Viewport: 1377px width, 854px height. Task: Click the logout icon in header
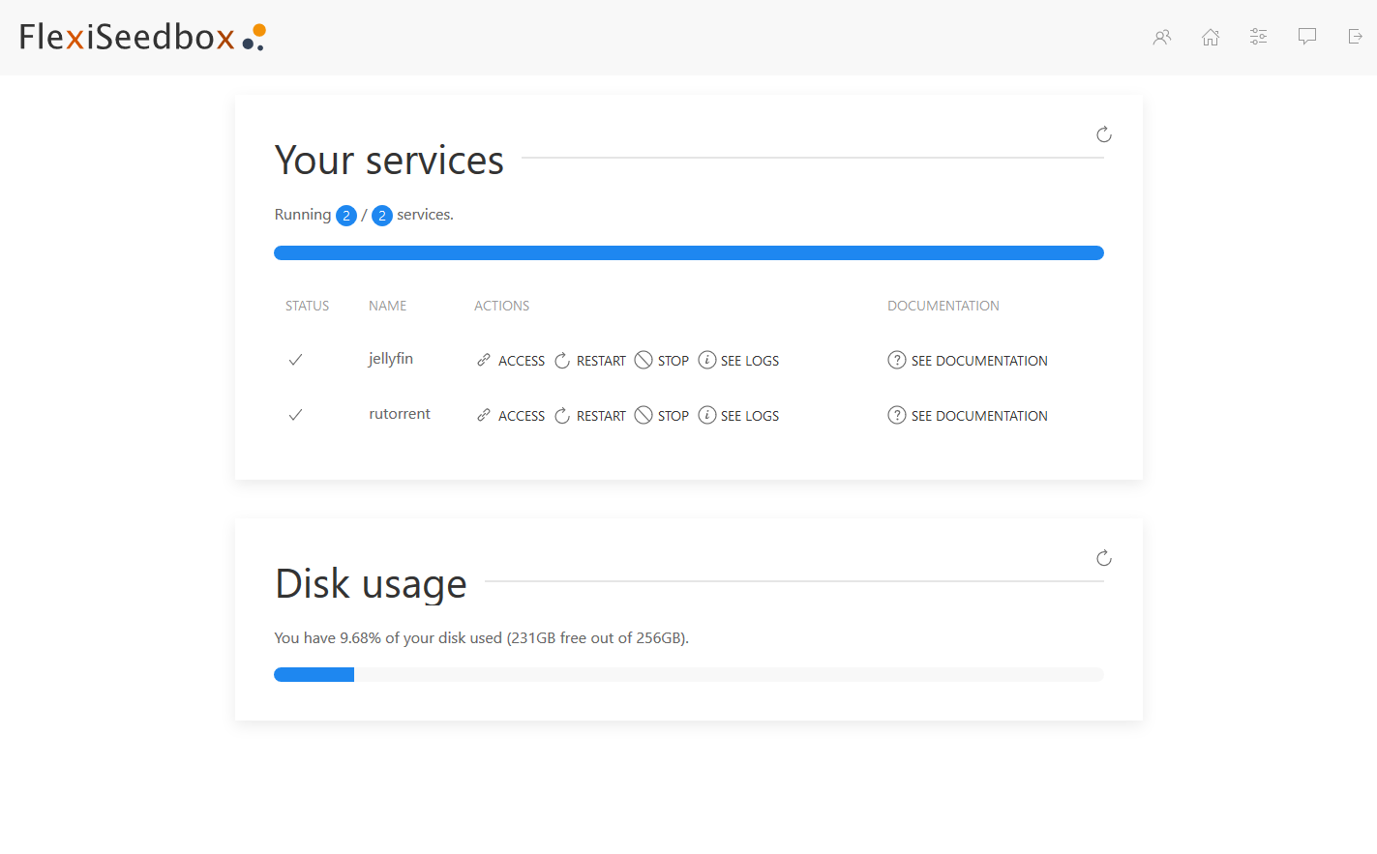pyautogui.click(x=1355, y=37)
